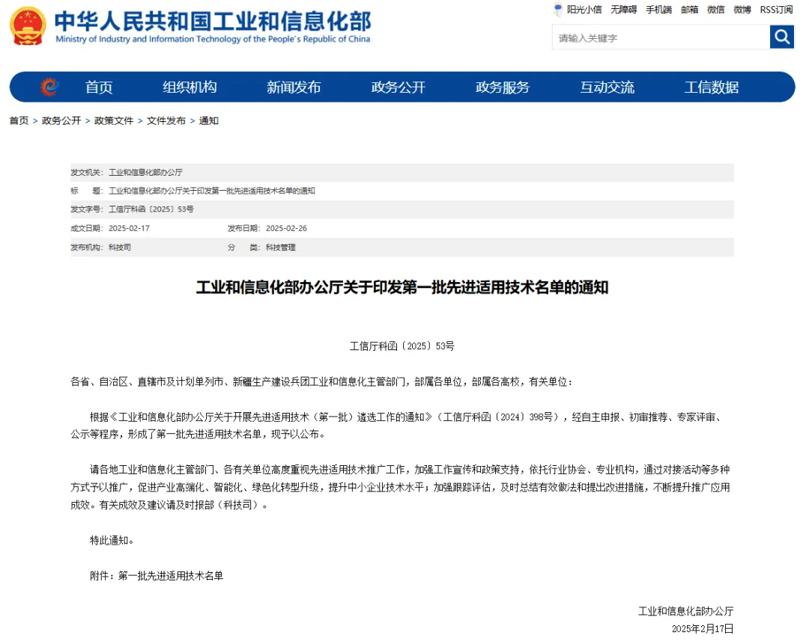Open the 首页 navigation menu item
The image size is (809, 641).
99,87
